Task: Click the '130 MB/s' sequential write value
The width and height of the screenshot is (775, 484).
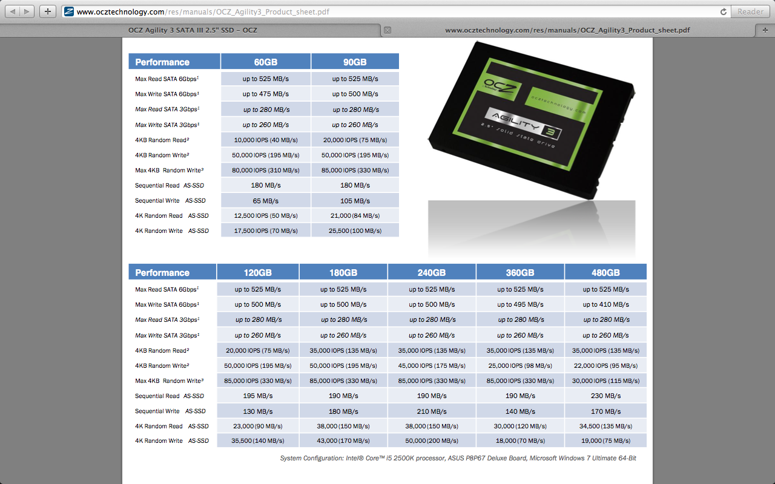Action: click(x=257, y=411)
